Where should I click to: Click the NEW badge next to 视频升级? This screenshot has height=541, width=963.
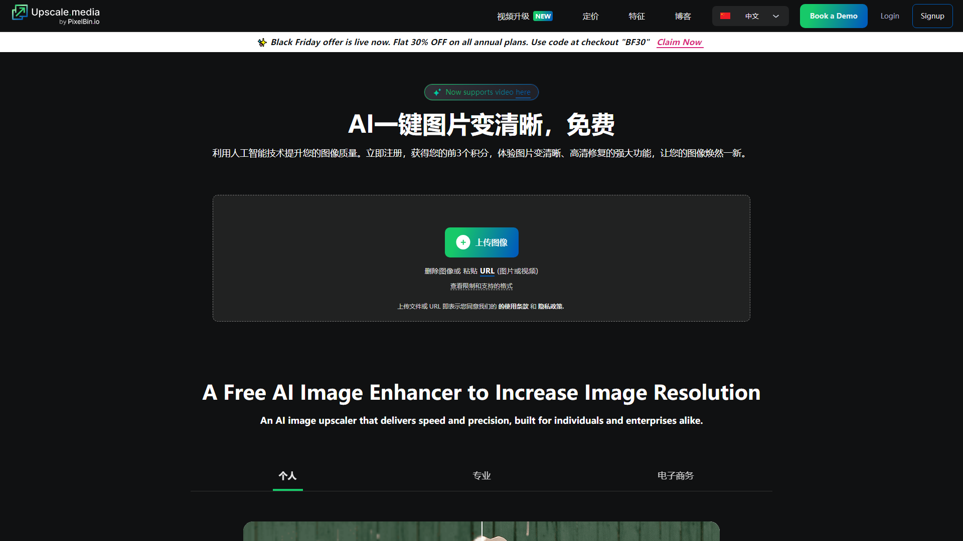click(543, 16)
